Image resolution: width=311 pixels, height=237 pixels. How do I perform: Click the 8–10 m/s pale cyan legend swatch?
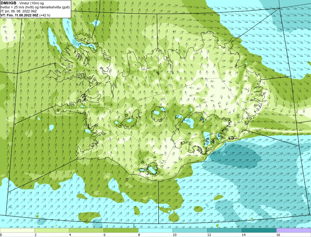point(155,230)
